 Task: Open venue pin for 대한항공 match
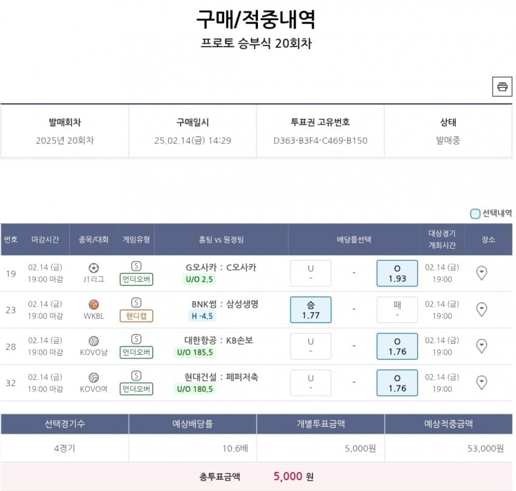click(481, 346)
